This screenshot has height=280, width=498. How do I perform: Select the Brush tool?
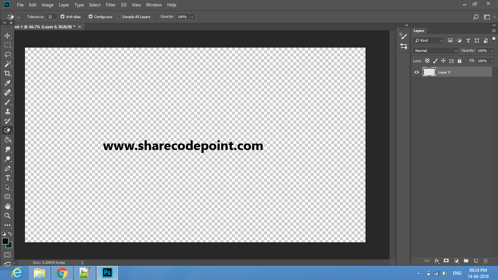(7, 102)
